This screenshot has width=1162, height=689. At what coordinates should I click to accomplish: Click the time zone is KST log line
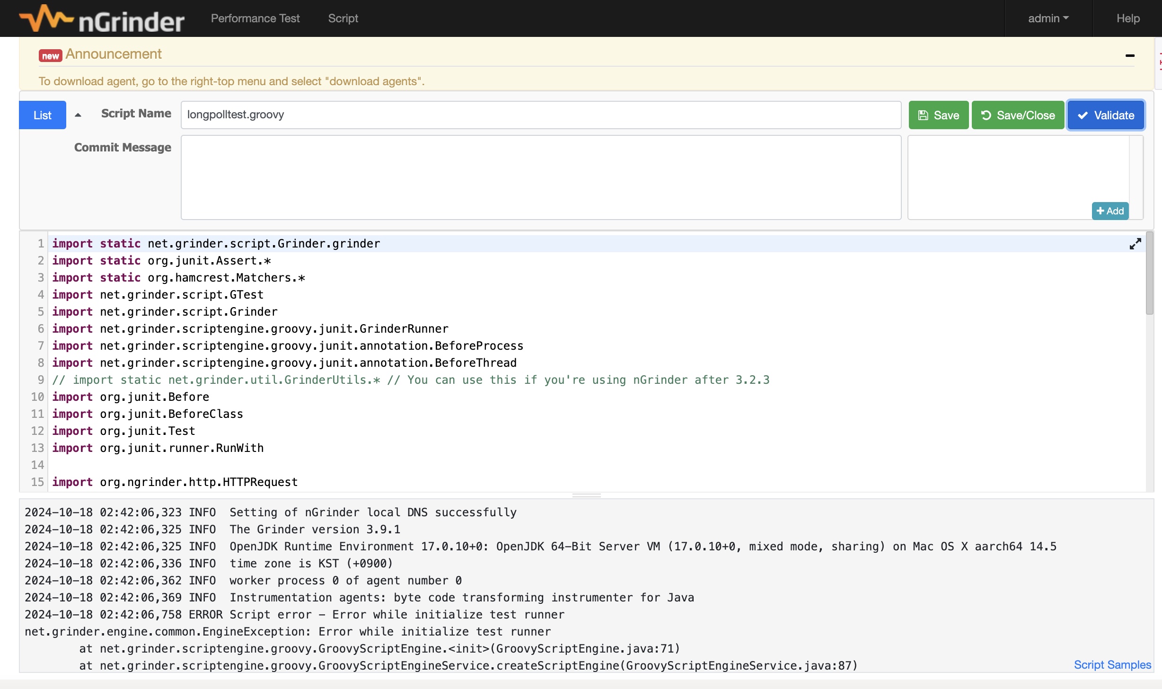(209, 564)
